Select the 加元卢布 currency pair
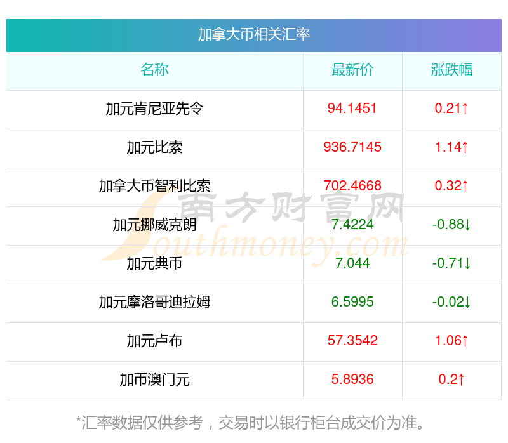The image size is (508, 443). click(154, 341)
